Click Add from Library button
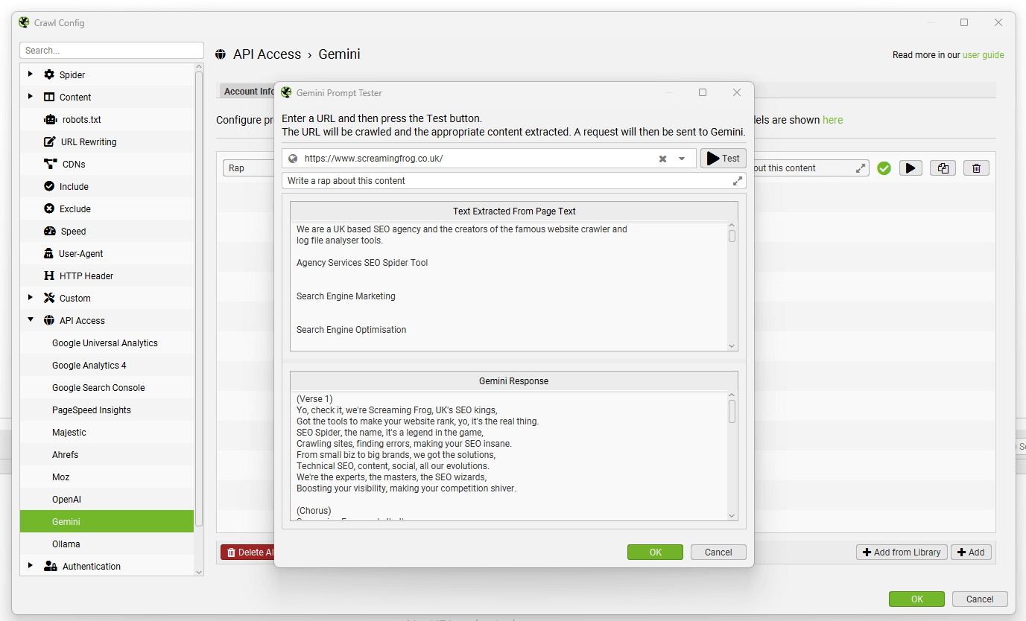The image size is (1026, 621). 902,552
